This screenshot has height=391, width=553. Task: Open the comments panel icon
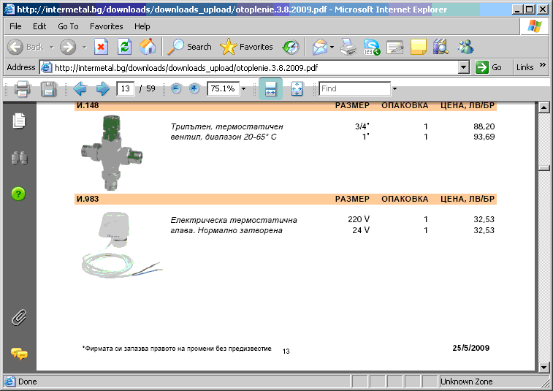19,353
